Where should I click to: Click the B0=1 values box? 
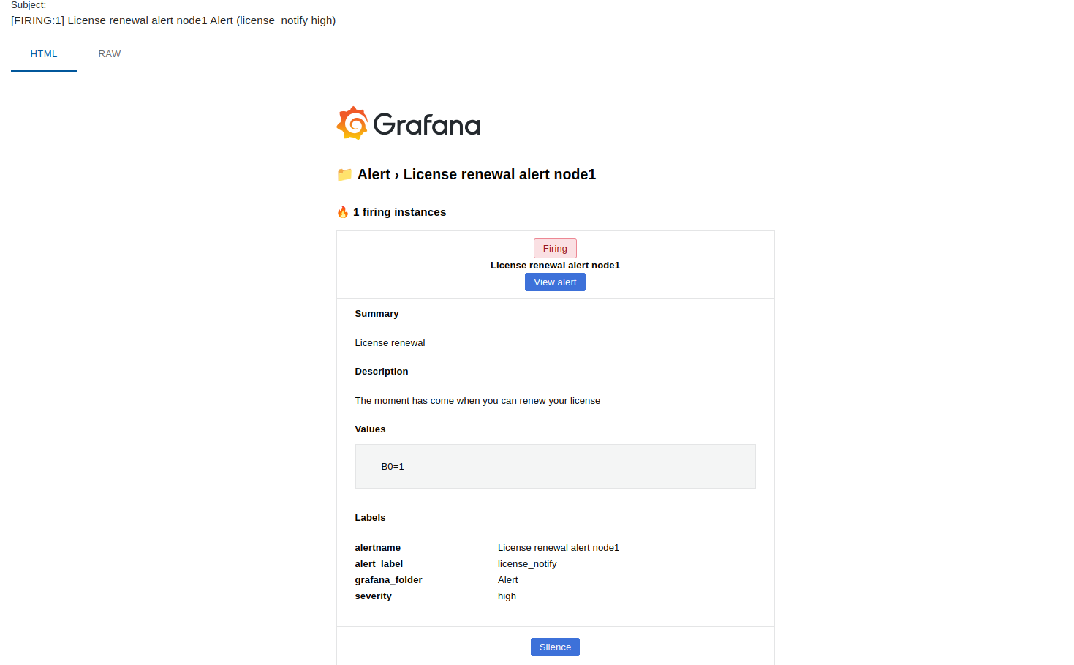(x=555, y=466)
